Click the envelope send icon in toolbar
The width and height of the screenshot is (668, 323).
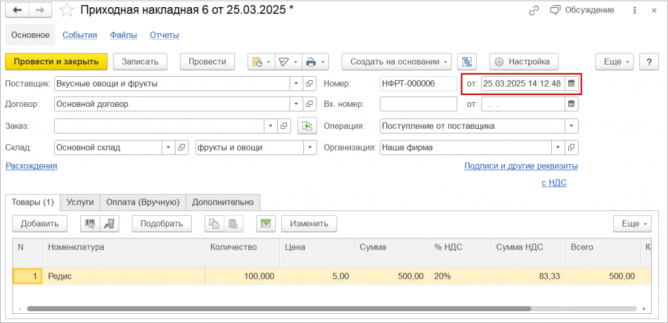284,62
